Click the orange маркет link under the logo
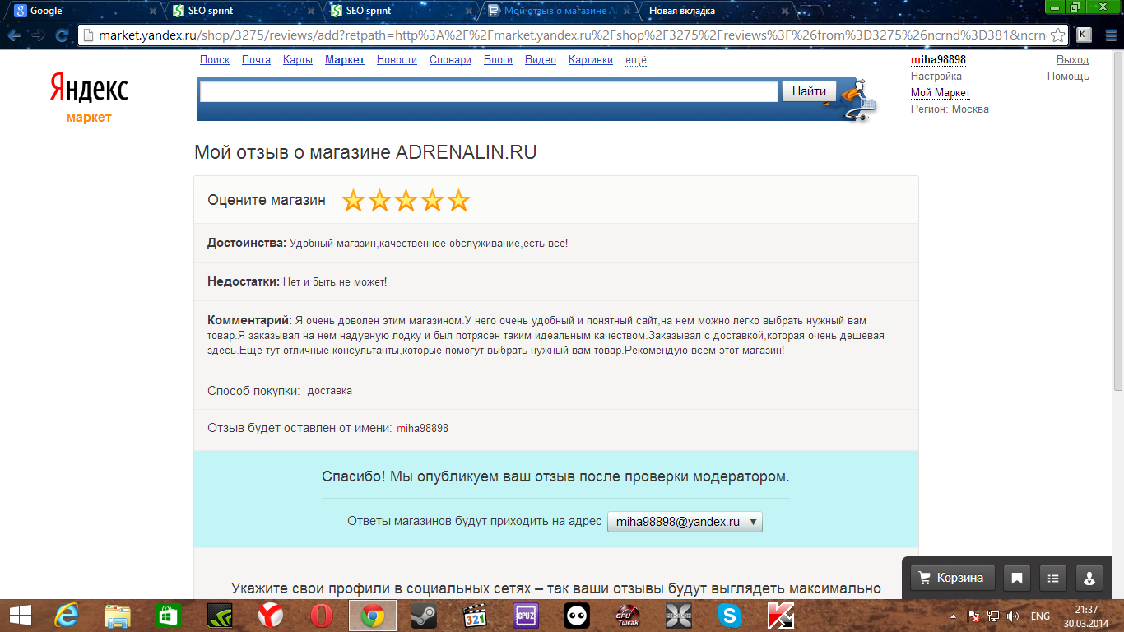The width and height of the screenshot is (1124, 632). (89, 118)
